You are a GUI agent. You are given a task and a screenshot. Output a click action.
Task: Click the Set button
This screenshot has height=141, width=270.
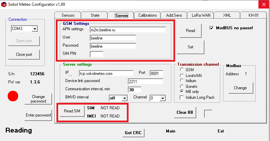tap(190, 47)
